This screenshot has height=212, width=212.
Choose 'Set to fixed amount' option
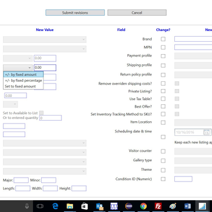click(24, 86)
